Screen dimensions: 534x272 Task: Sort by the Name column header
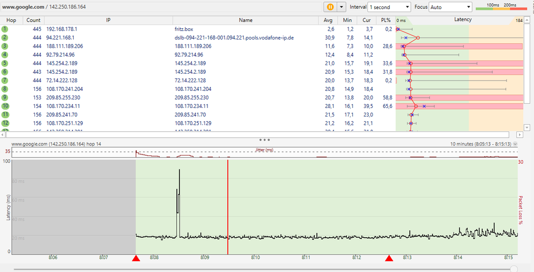pos(245,20)
